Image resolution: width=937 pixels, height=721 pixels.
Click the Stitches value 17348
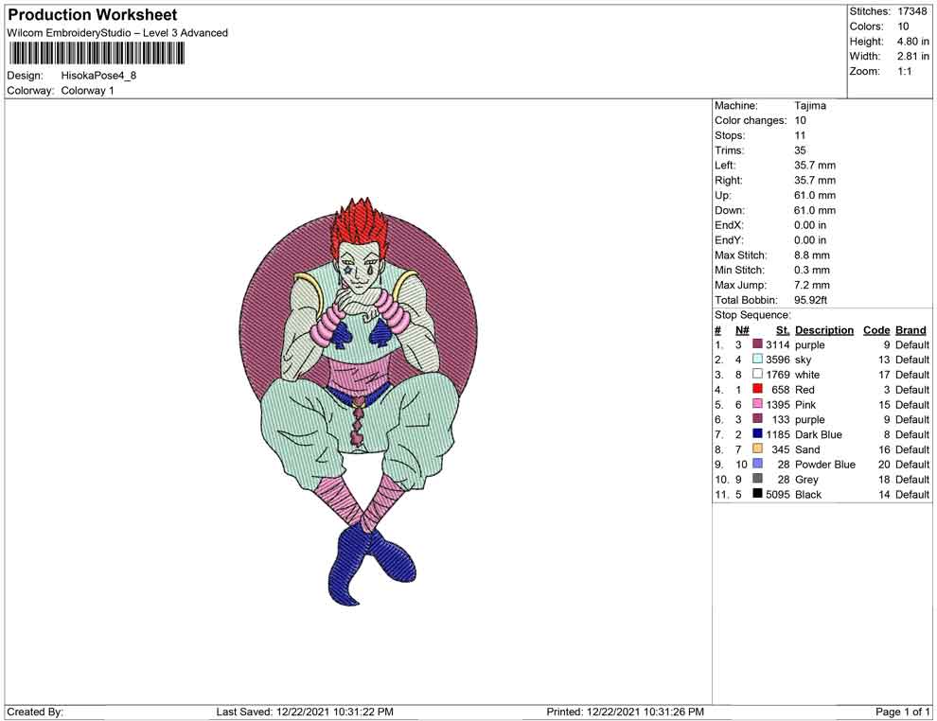point(911,11)
